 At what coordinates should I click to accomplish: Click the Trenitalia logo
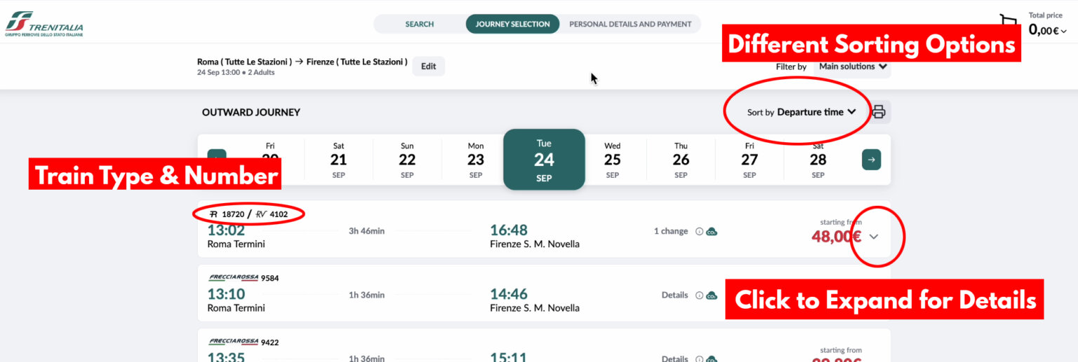tap(44, 24)
